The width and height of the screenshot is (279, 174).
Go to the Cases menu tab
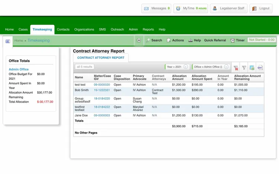(23, 29)
